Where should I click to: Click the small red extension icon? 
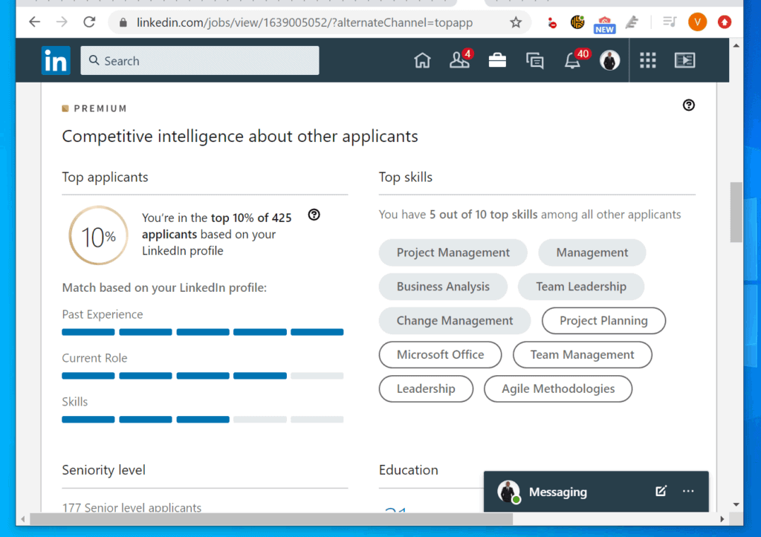click(552, 23)
